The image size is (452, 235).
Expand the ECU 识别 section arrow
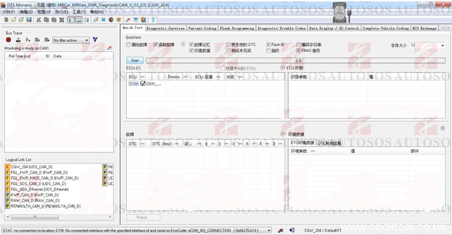click(x=282, y=68)
